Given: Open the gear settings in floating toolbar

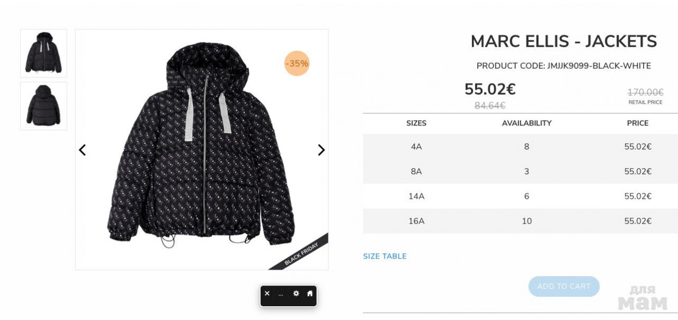Looking at the screenshot, I should click(296, 294).
